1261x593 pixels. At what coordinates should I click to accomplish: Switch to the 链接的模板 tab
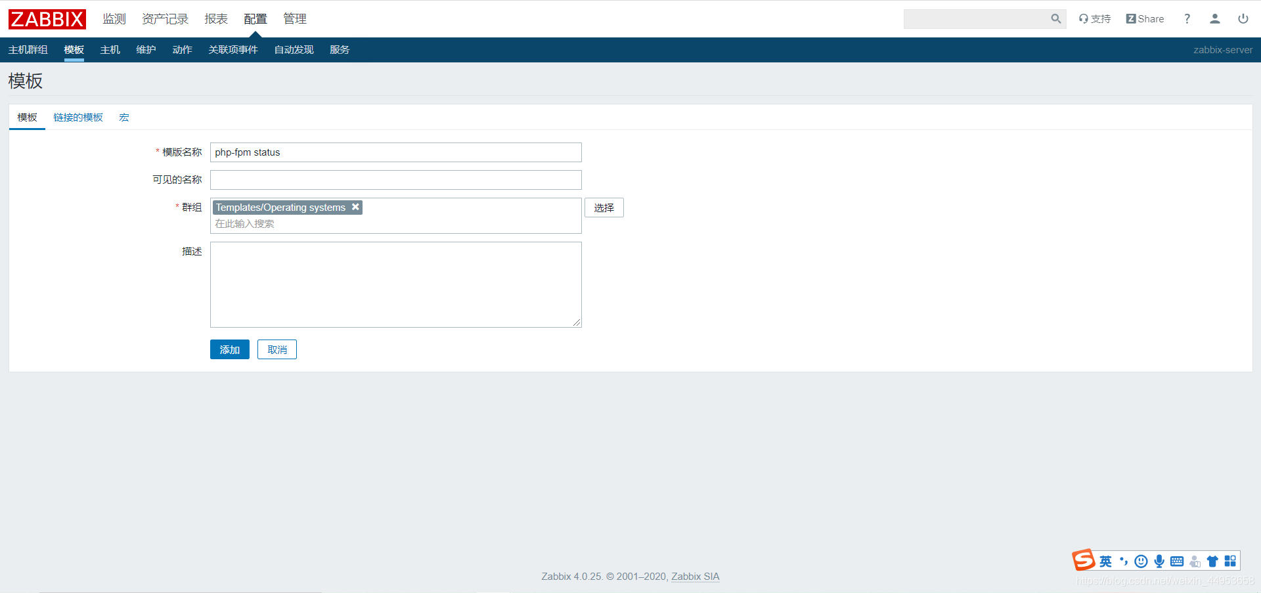78,118
